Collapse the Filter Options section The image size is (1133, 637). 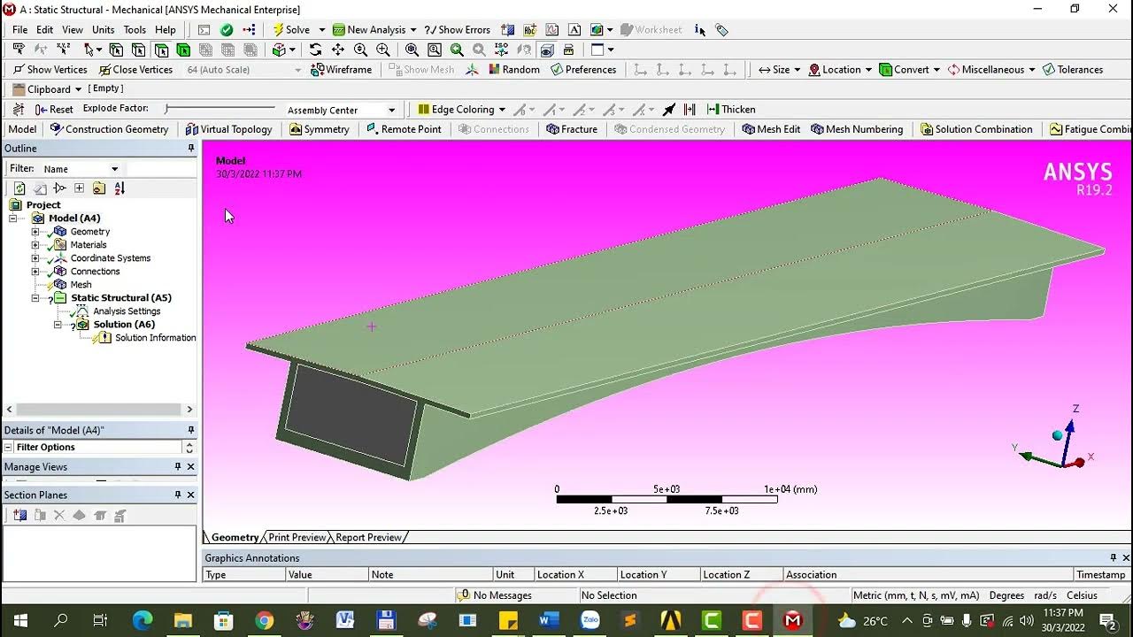tap(9, 447)
